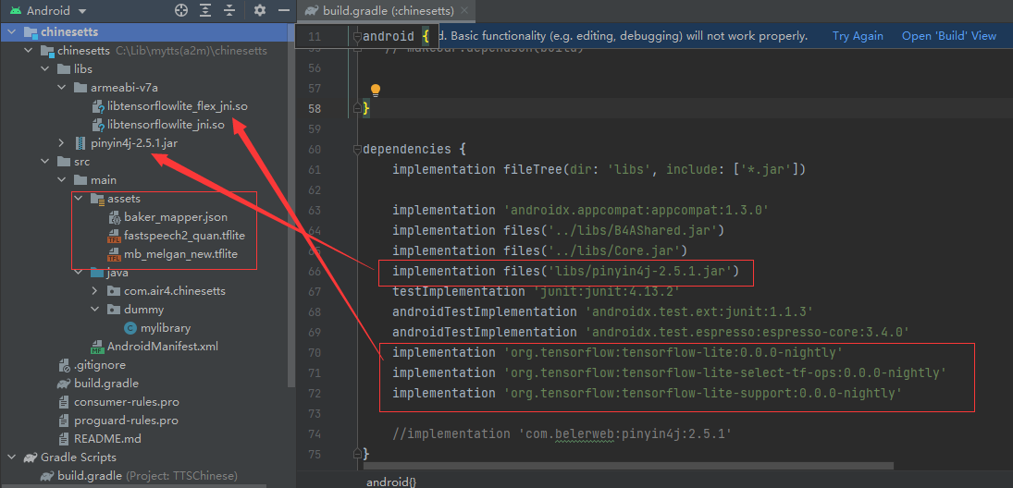Select build.gradle (Project: TTSChinese) entry
The image size is (1013, 488).
(147, 476)
